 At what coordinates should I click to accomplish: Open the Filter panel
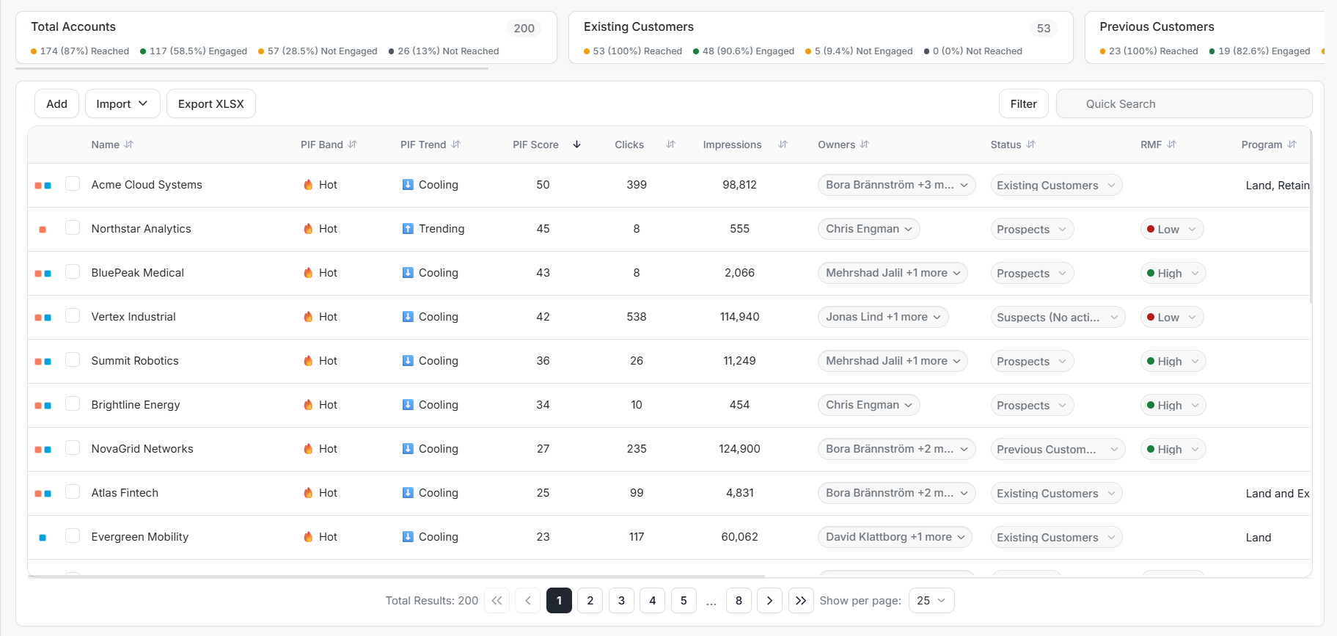point(1023,104)
